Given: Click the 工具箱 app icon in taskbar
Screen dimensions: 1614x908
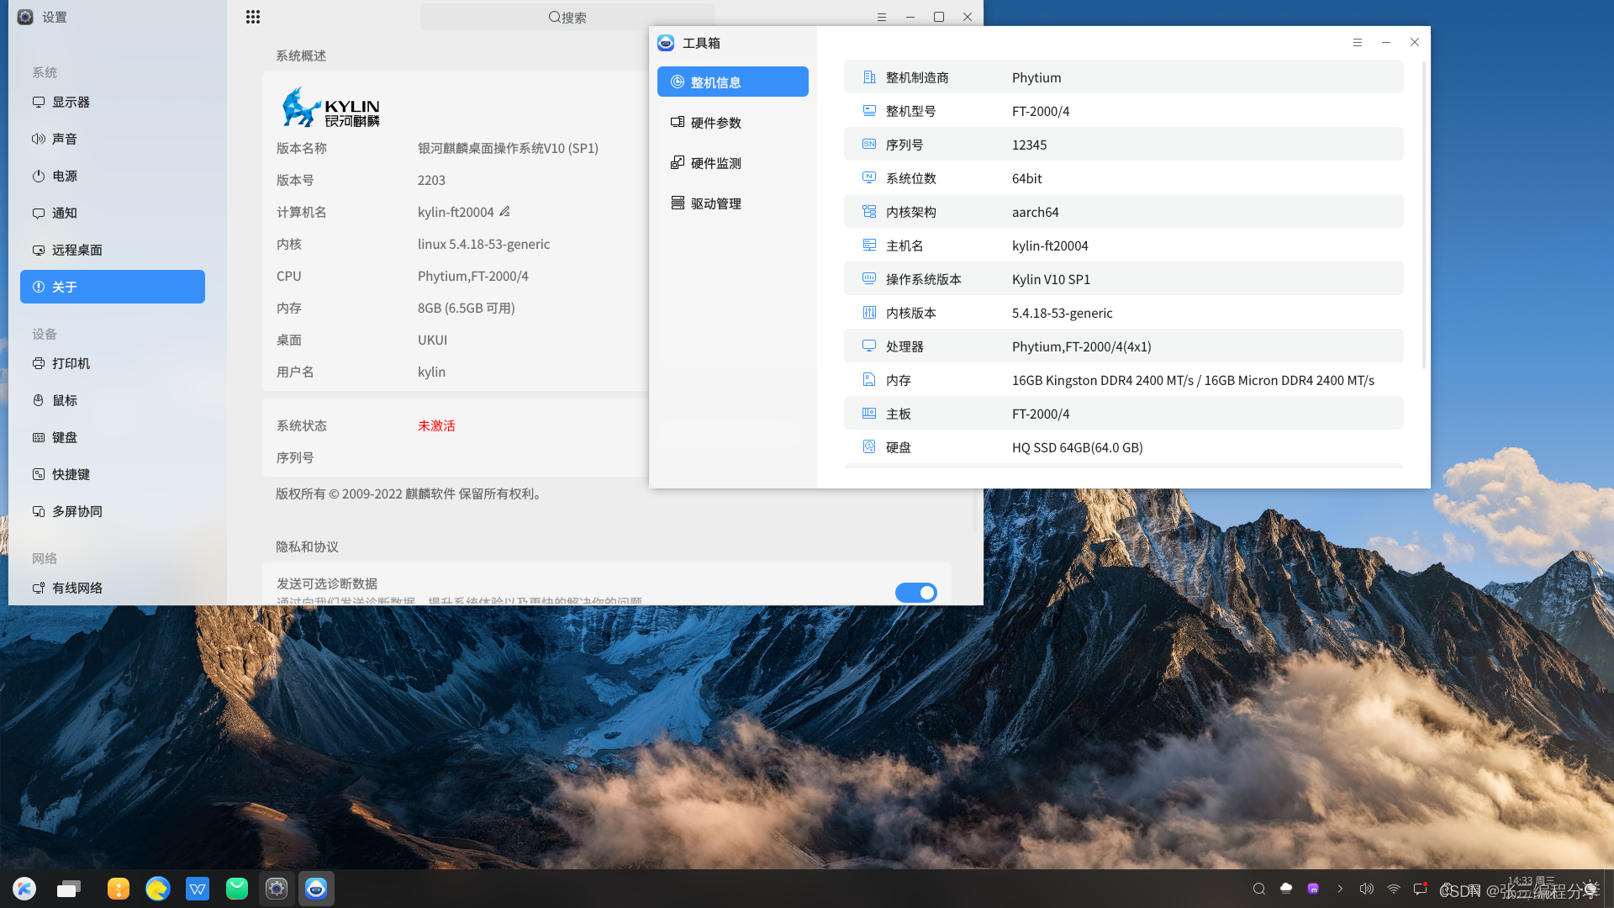Looking at the screenshot, I should click(316, 888).
